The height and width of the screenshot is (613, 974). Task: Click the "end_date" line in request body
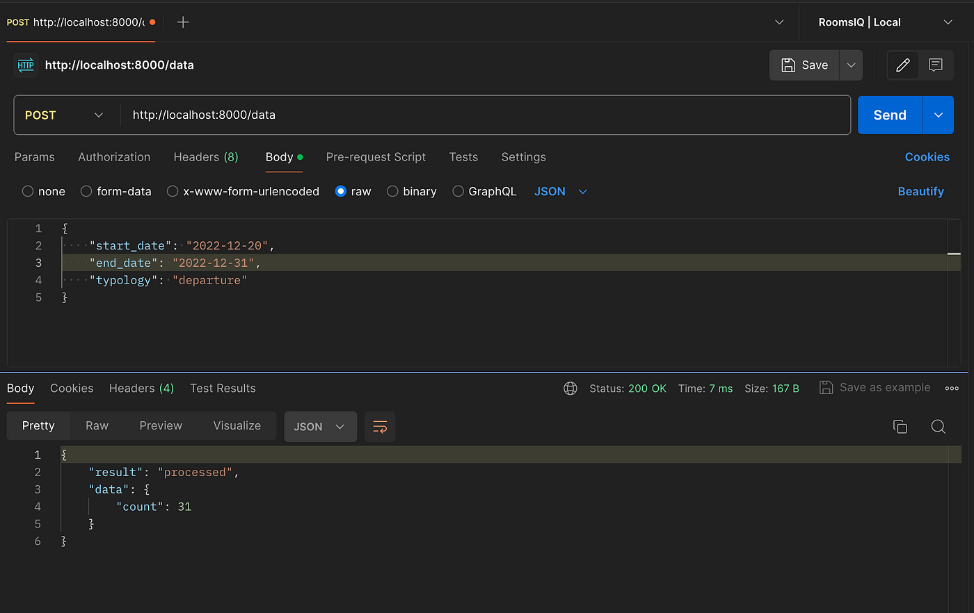[x=175, y=263]
